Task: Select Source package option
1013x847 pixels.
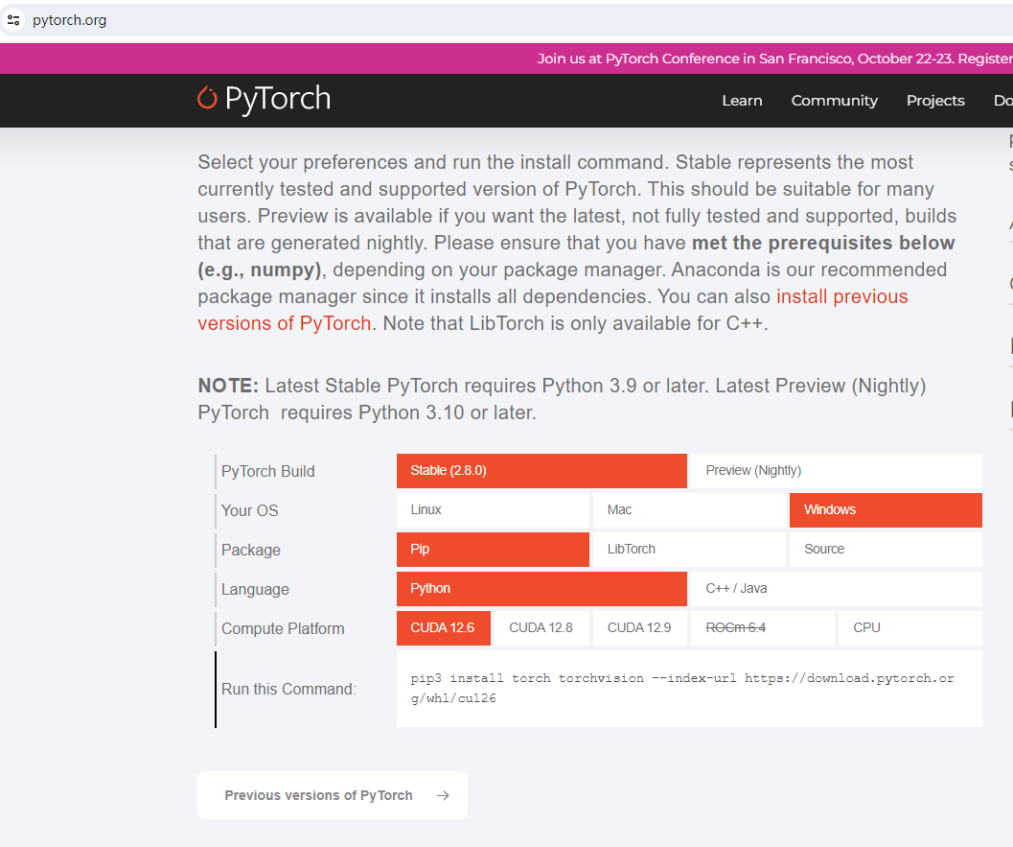Action: pos(886,550)
